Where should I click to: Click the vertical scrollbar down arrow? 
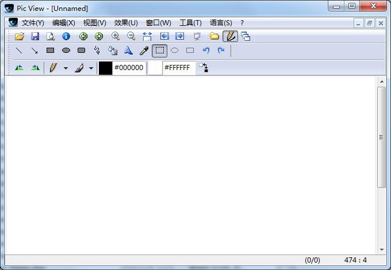[382, 249]
